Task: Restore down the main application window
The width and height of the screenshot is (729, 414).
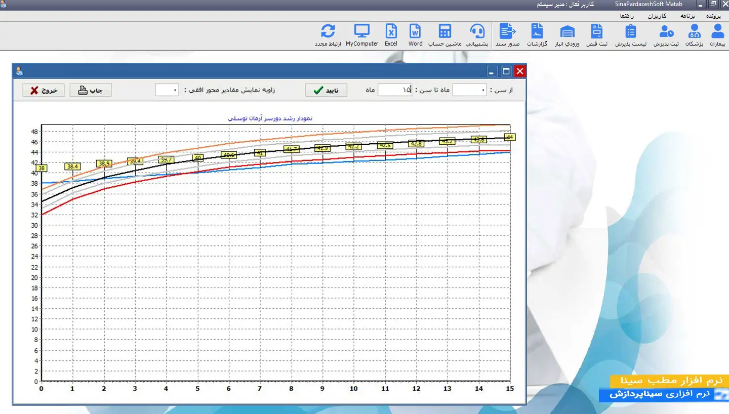Action: pyautogui.click(x=713, y=5)
